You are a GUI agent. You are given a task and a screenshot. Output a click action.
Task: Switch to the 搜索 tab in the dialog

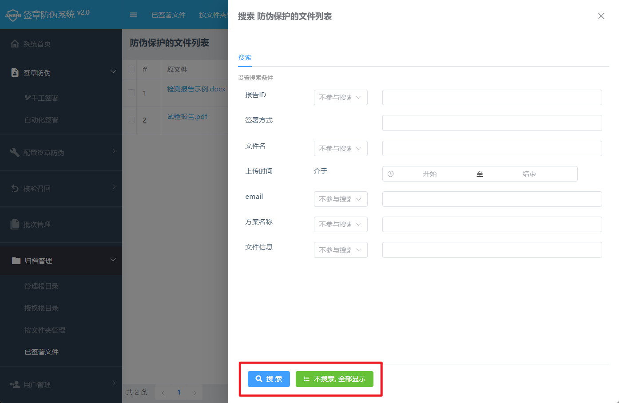tap(245, 57)
